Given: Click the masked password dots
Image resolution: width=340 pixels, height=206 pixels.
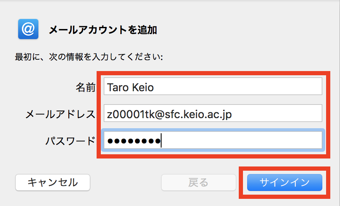Looking at the screenshot, I should coord(133,141).
